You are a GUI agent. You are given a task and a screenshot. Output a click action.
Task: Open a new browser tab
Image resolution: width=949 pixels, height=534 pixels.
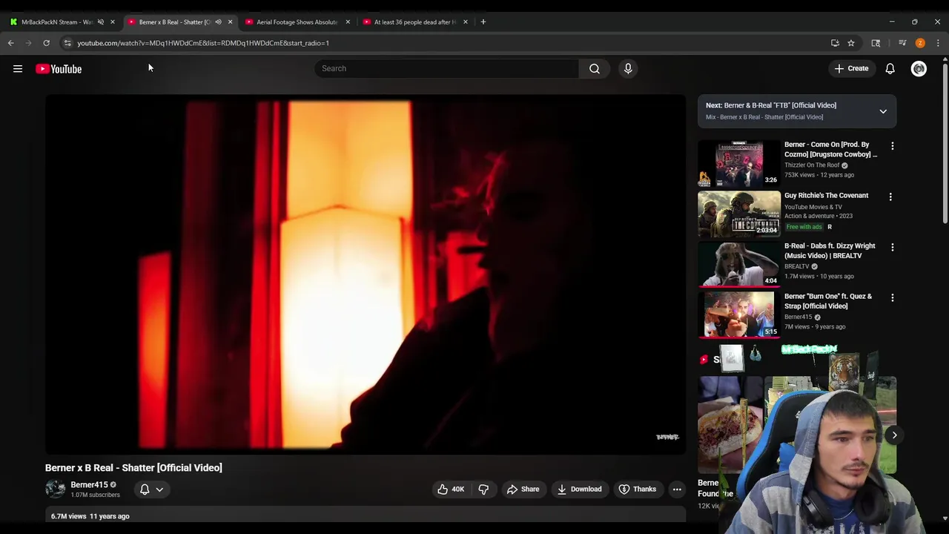point(483,22)
